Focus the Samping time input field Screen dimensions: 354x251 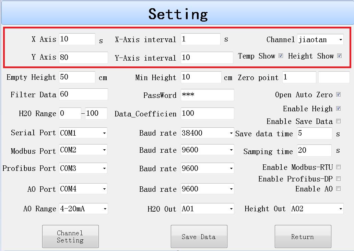[314, 151]
